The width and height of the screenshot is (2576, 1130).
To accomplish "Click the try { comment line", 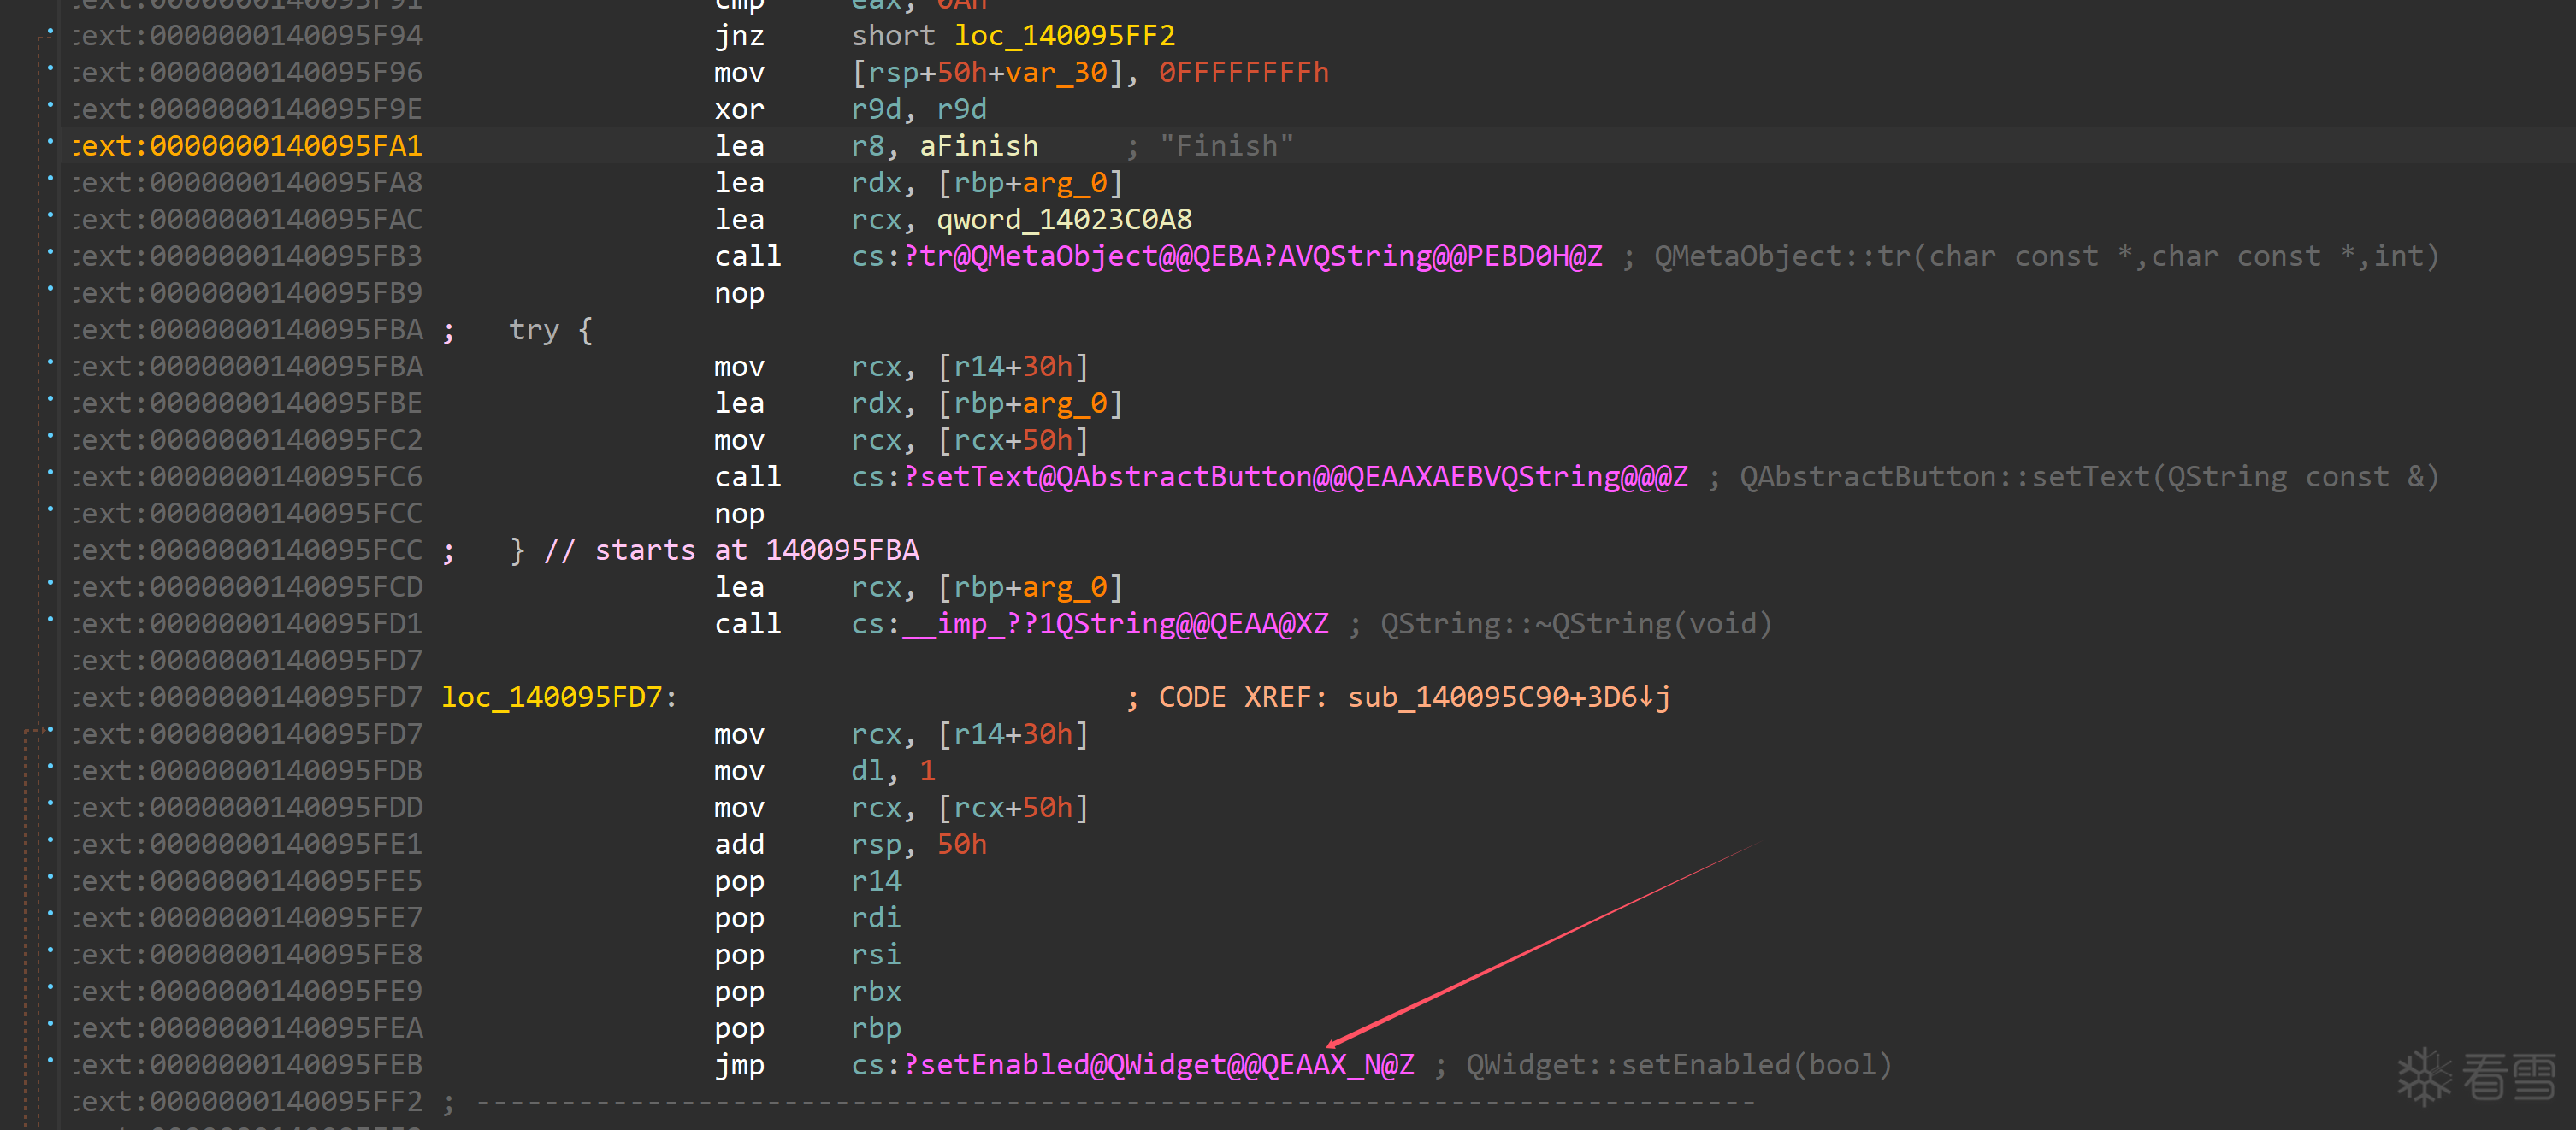I will coord(550,331).
